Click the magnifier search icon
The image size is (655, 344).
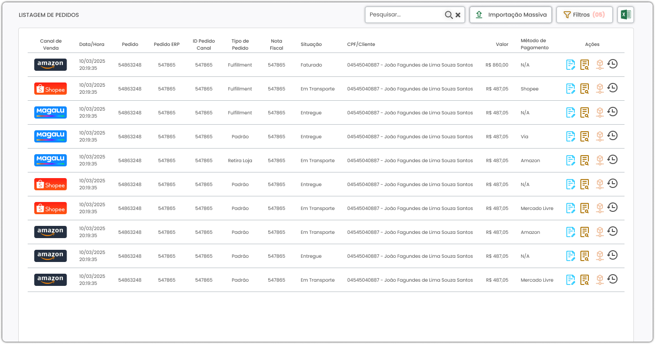449,15
